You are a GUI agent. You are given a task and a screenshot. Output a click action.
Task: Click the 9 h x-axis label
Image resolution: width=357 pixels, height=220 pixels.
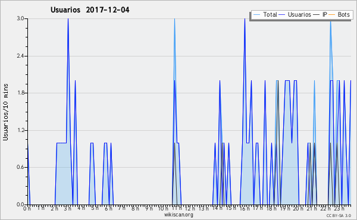pos(149,208)
